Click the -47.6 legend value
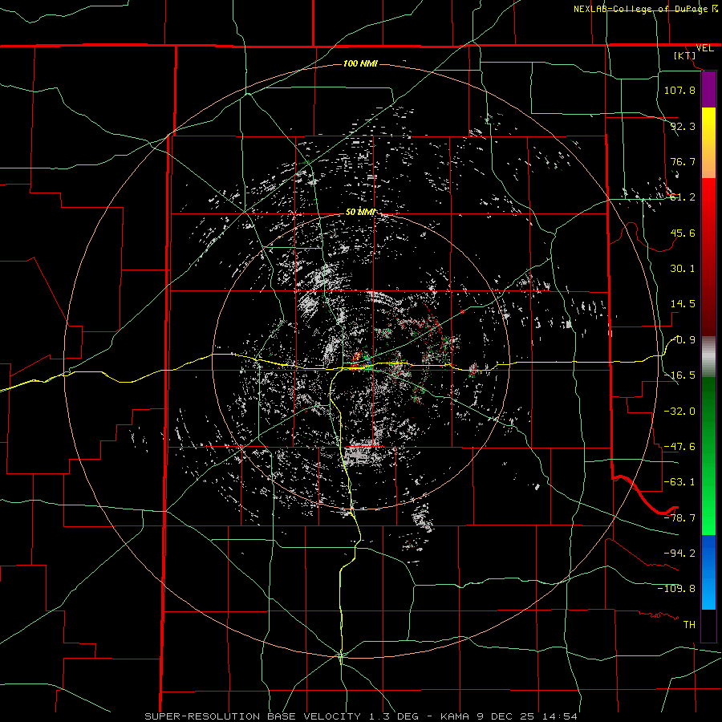722x722 pixels. [x=679, y=447]
